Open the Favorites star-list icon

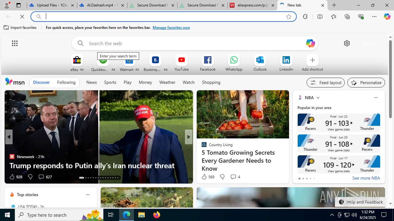[x=333, y=17]
